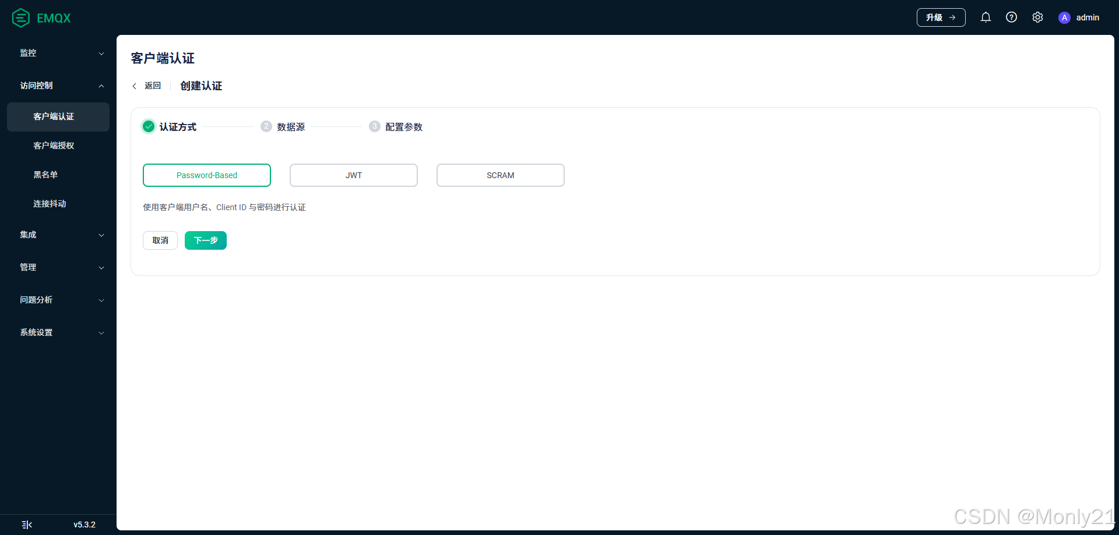Open 客户端授权 in the sidebar

pos(58,146)
